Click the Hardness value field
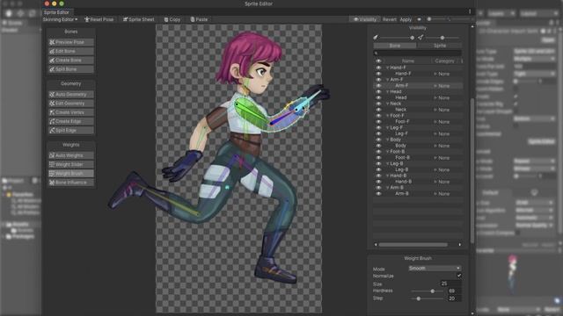The width and height of the screenshot is (563, 316). (454, 291)
